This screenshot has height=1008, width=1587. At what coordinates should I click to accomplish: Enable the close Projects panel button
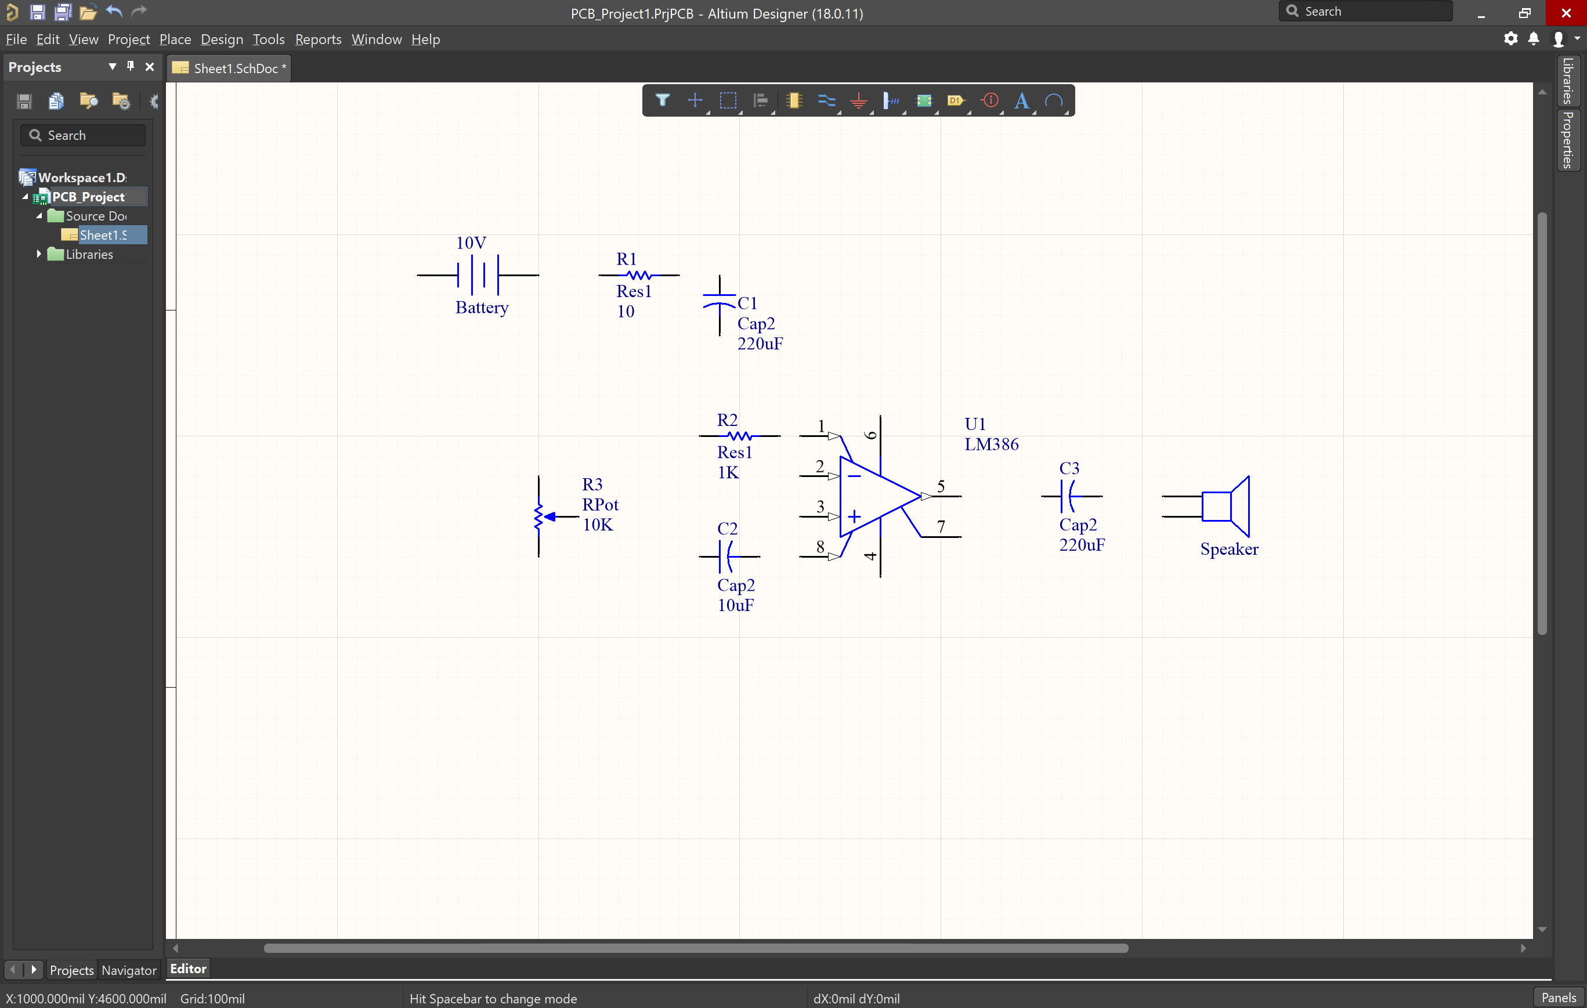149,67
